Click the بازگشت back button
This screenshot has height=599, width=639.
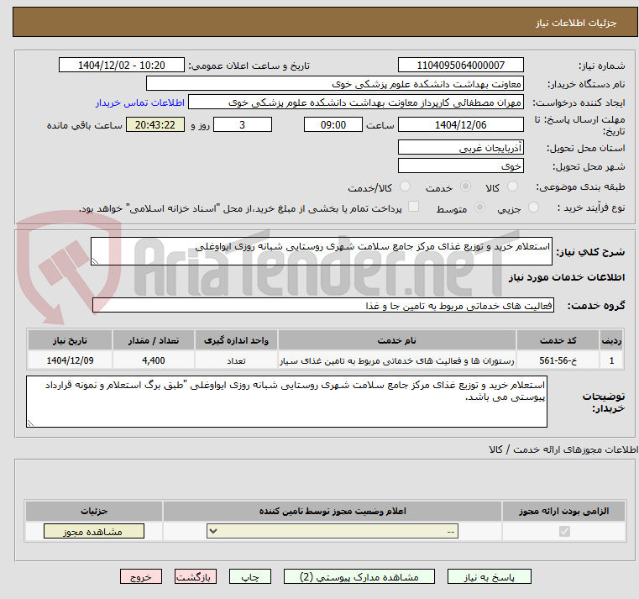(x=195, y=576)
